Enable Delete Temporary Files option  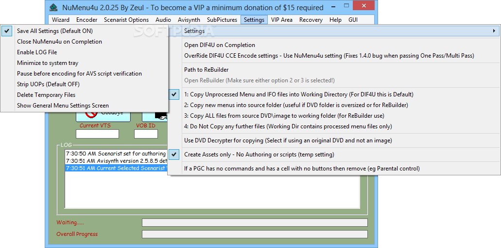[85, 95]
